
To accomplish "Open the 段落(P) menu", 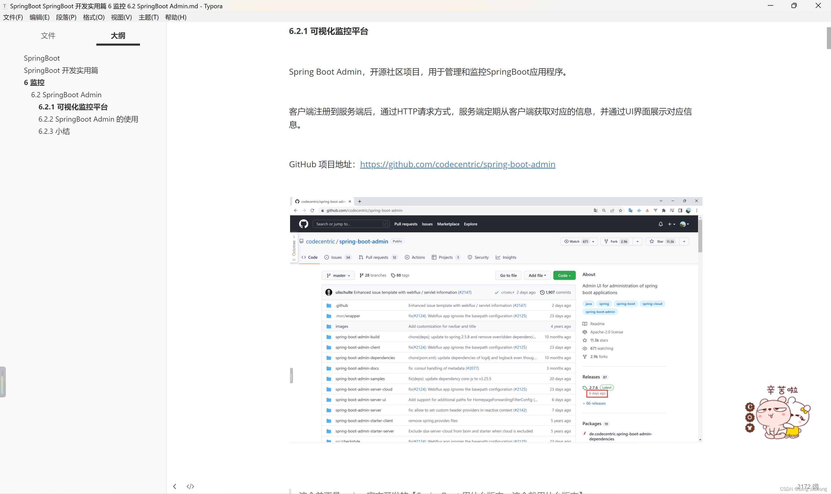I will [66, 17].
